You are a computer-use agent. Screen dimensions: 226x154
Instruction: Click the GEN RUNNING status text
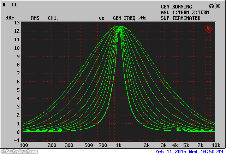pyautogui.click(x=176, y=7)
